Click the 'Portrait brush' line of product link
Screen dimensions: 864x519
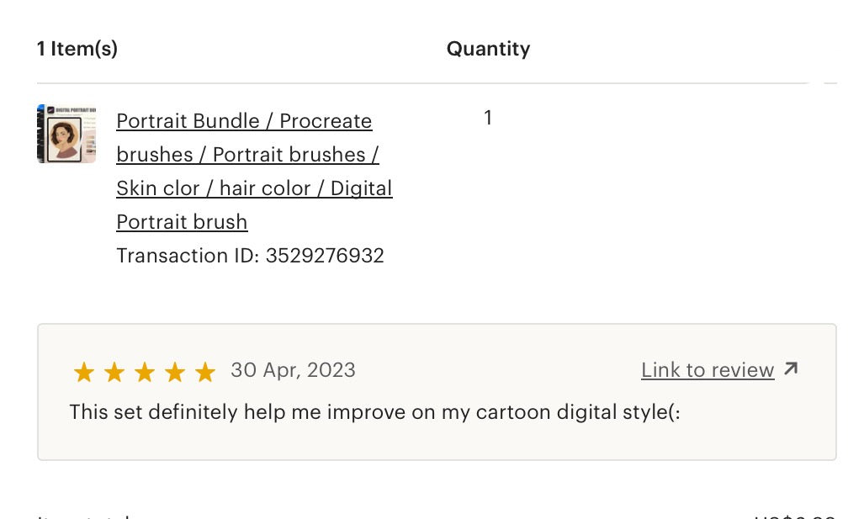[x=182, y=222]
